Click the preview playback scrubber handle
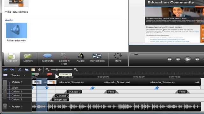Screen dimensions: 204x114 (x=136, y=54)
